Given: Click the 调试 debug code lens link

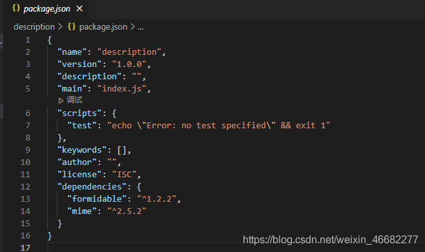Looking at the screenshot, I should pos(74,100).
